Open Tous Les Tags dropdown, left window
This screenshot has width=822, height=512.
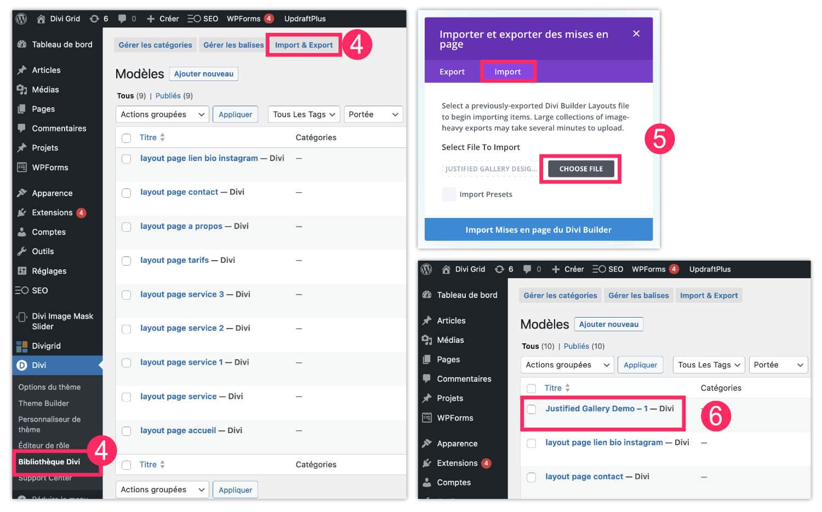[x=304, y=114]
